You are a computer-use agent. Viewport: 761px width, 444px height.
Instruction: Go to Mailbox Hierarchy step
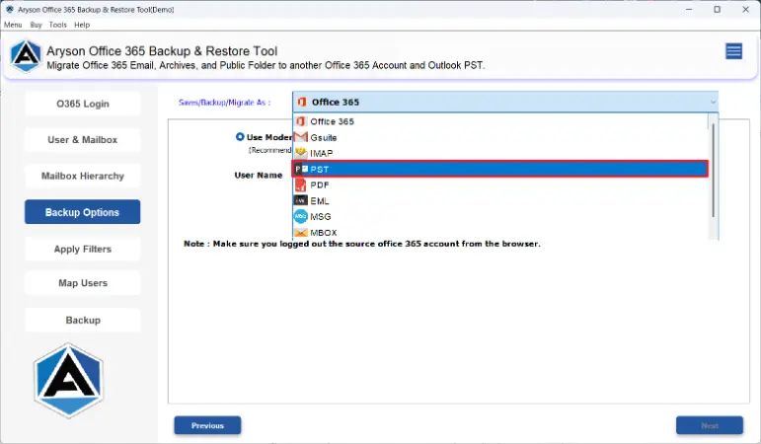pyautogui.click(x=83, y=176)
